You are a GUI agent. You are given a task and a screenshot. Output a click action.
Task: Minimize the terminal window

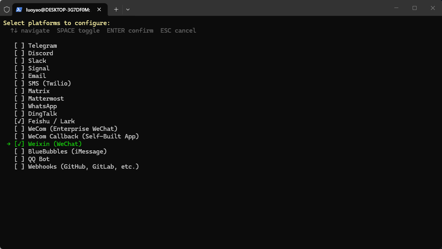[396, 8]
